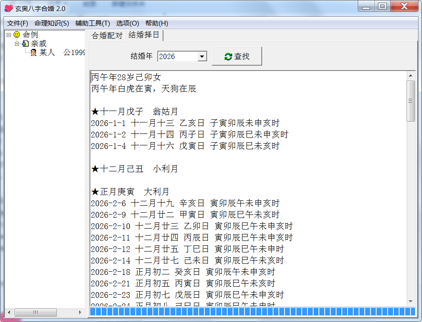Click the 2026-1-1 十一月十三 row
Image resolution: width=422 pixels, height=322 pixels.
point(185,123)
